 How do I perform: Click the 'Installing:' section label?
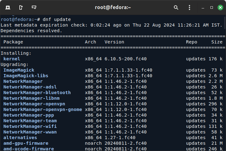(x=16, y=53)
